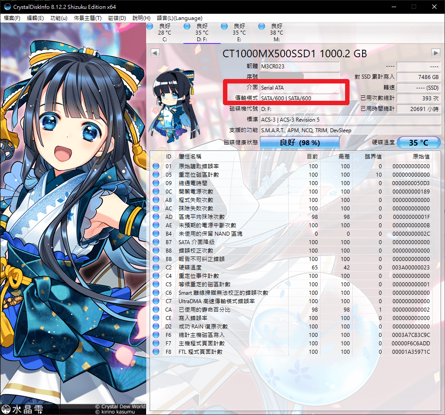Click the status icon for attribute F8
This screenshot has height=415, width=445.
tap(156, 352)
